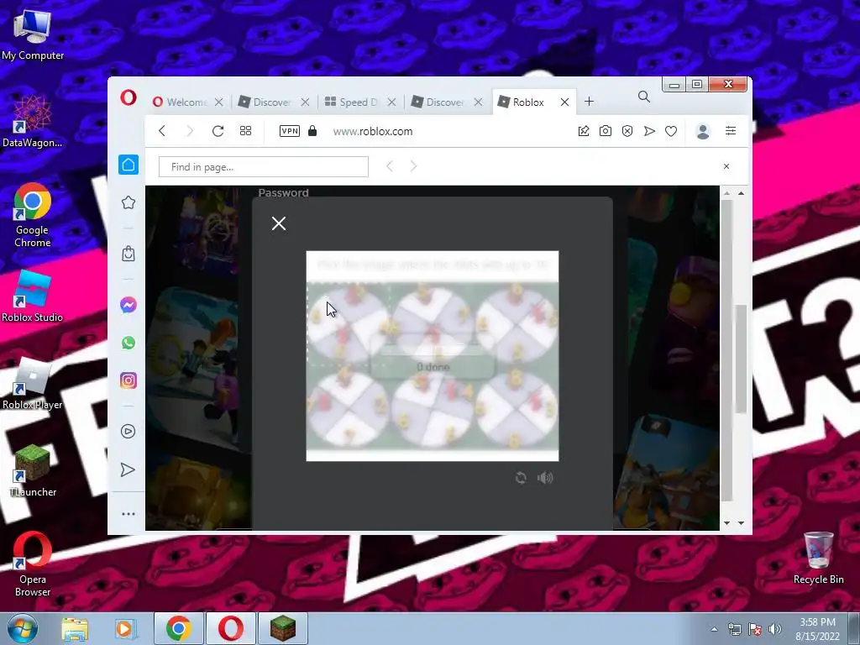The image size is (860, 645).
Task: Open the Opera account profile icon
Action: [x=703, y=131]
